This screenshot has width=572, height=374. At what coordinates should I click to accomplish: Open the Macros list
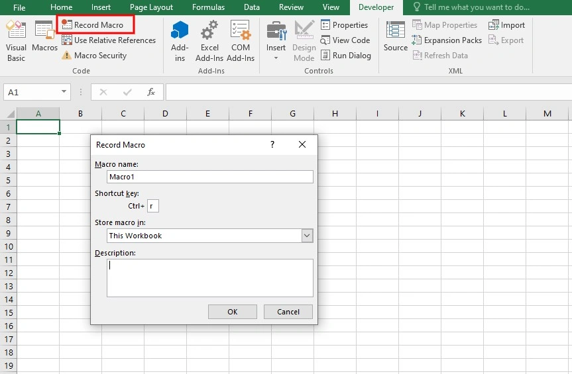coord(44,36)
